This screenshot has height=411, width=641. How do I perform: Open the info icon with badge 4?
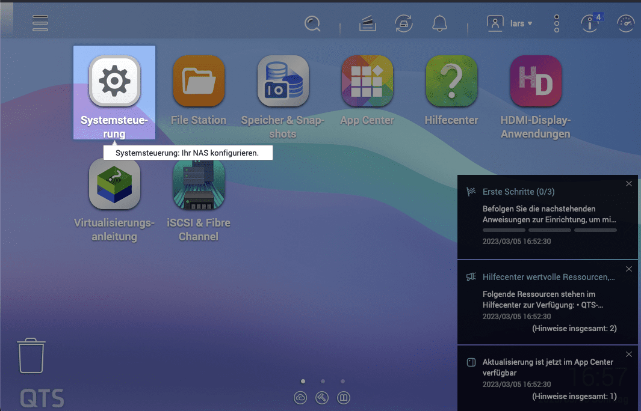590,23
